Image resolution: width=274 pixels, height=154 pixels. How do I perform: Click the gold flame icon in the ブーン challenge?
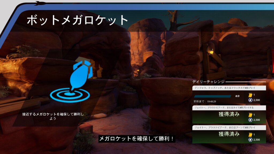pos(250,135)
